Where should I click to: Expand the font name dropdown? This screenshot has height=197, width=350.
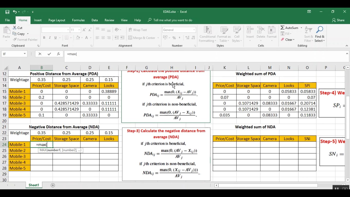click(x=68, y=30)
